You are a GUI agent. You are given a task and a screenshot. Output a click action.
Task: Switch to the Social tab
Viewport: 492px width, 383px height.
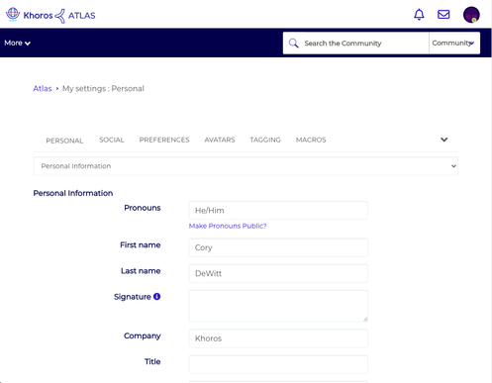[x=112, y=140]
